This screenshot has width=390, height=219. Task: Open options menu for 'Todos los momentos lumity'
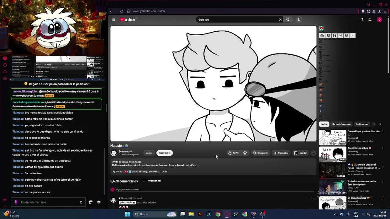tap(383, 182)
